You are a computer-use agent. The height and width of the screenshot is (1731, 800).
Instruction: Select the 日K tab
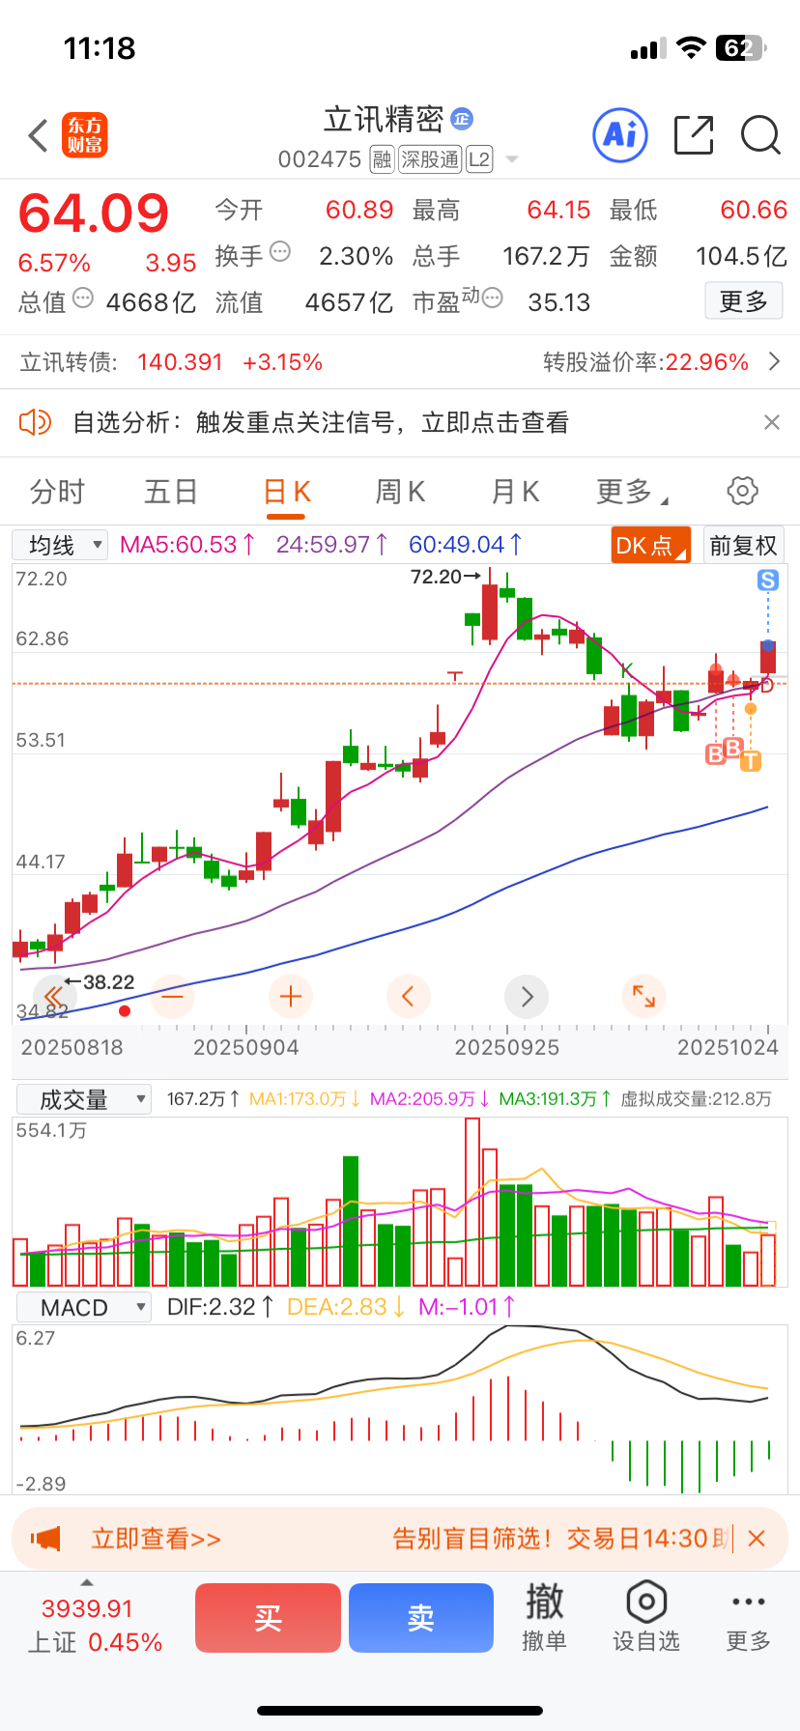[287, 492]
